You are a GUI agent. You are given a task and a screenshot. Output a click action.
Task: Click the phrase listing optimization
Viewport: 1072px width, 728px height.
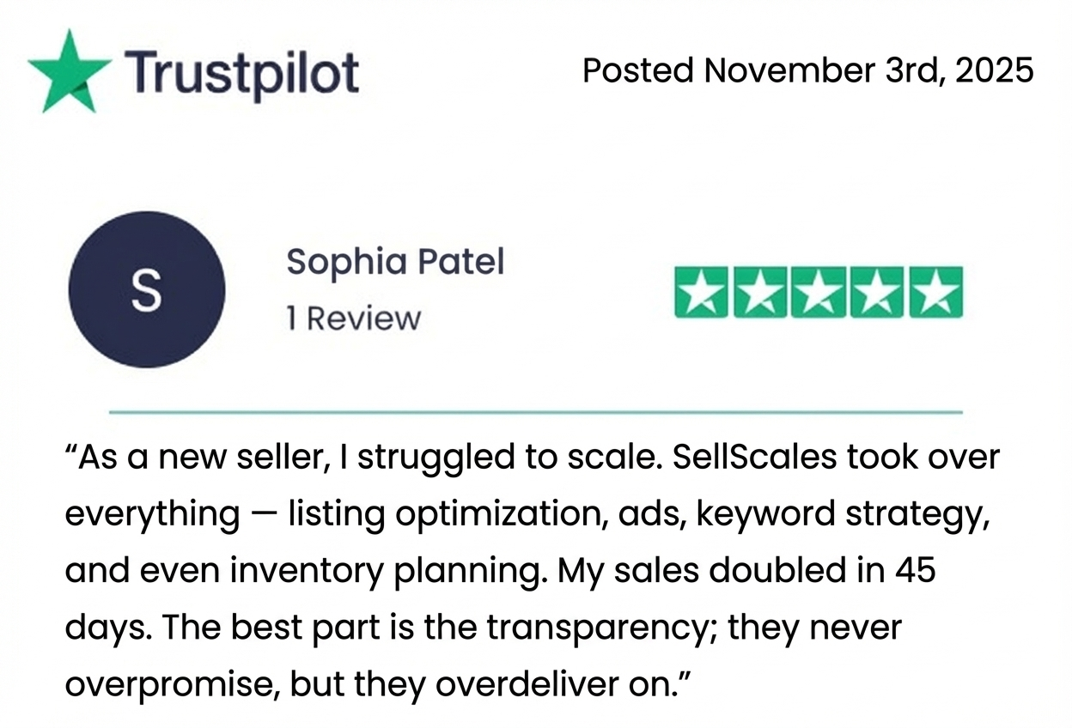[x=444, y=514]
